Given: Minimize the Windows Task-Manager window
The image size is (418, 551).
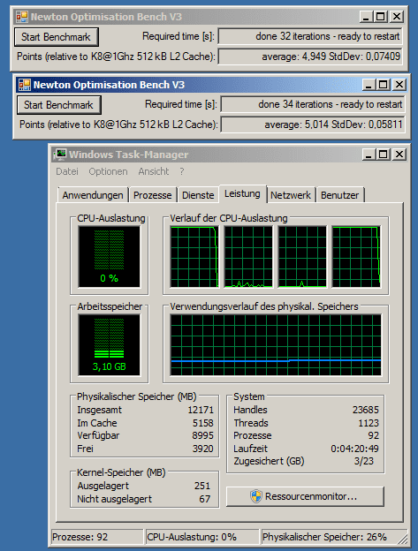Looking at the screenshot, I should pos(369,155).
